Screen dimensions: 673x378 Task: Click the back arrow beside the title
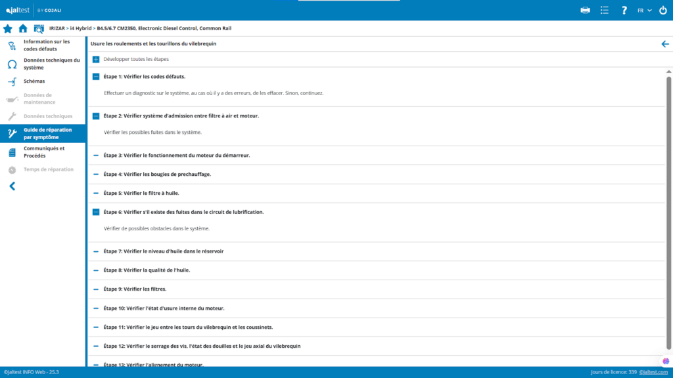(664, 44)
